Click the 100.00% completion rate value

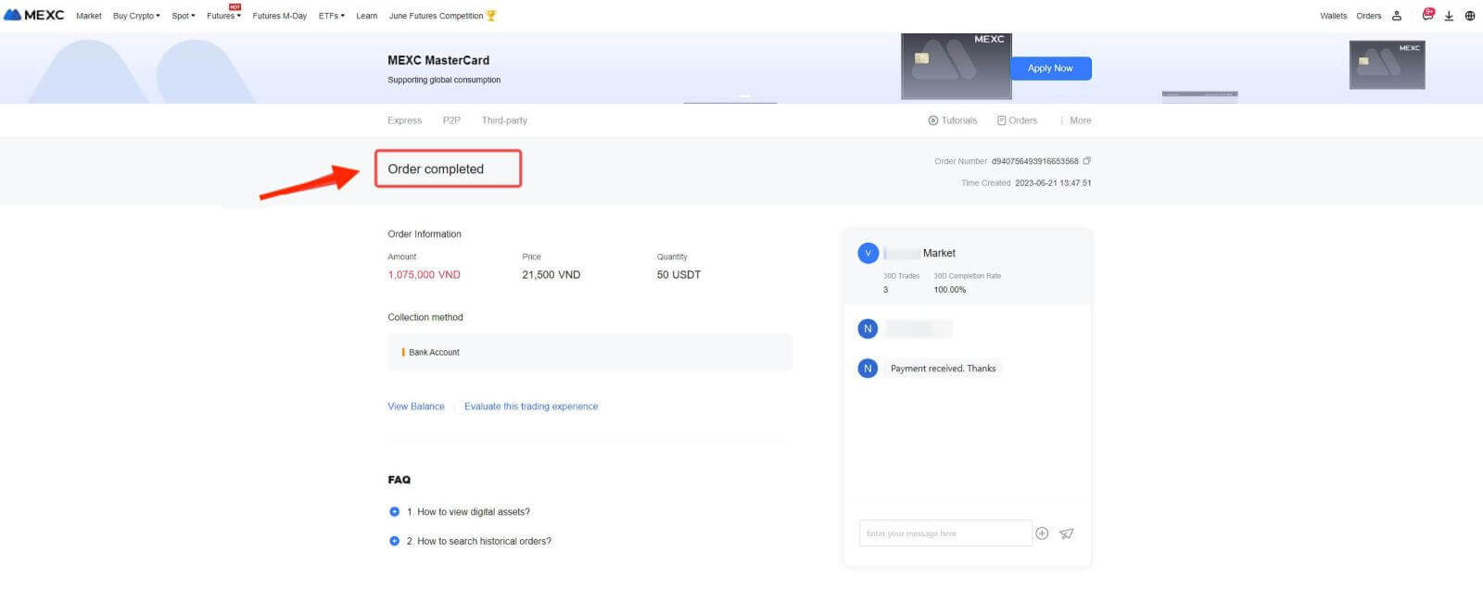(x=949, y=290)
